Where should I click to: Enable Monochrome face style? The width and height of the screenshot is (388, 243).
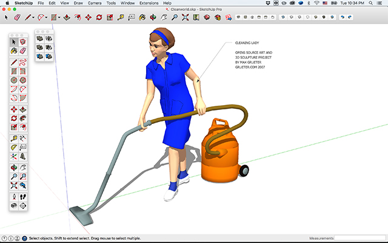tap(332, 17)
